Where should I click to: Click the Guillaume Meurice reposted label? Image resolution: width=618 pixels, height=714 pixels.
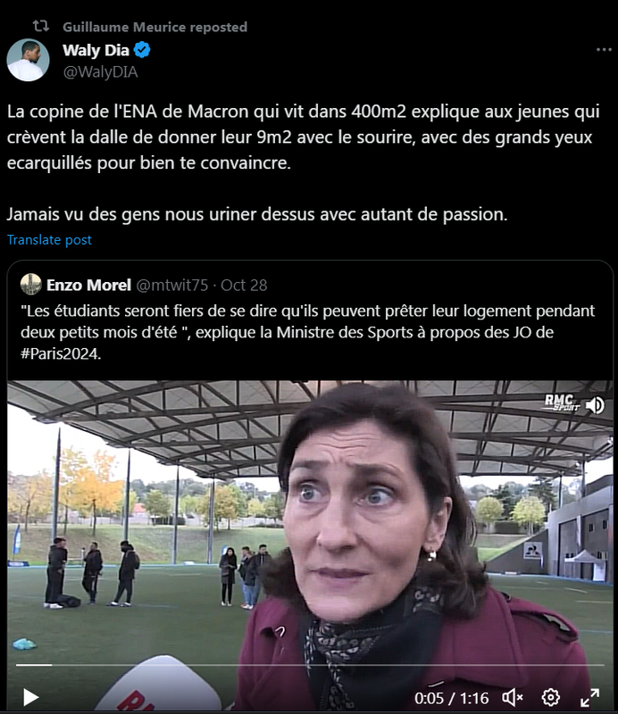point(155,27)
